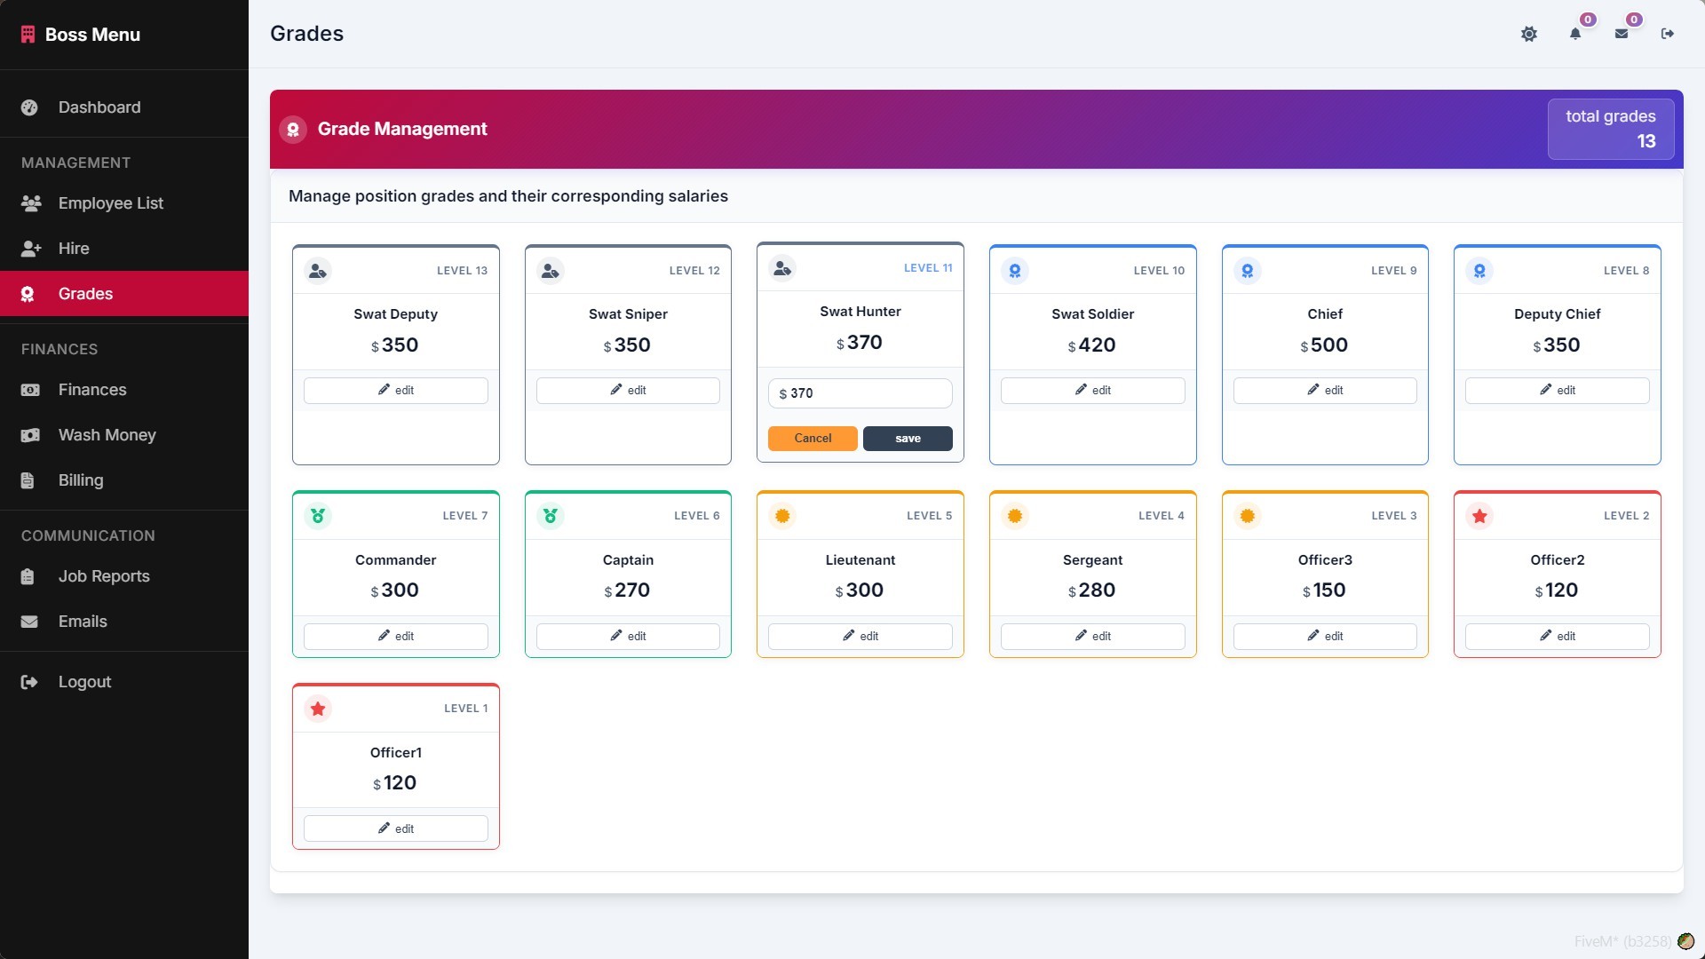Click the Boss Menu building icon
Viewport: 1705px width, 959px height.
28,35
